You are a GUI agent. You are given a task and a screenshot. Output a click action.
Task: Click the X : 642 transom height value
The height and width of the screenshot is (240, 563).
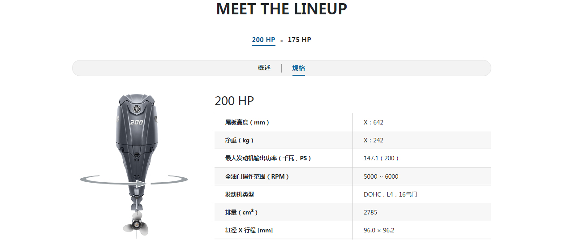[374, 122]
